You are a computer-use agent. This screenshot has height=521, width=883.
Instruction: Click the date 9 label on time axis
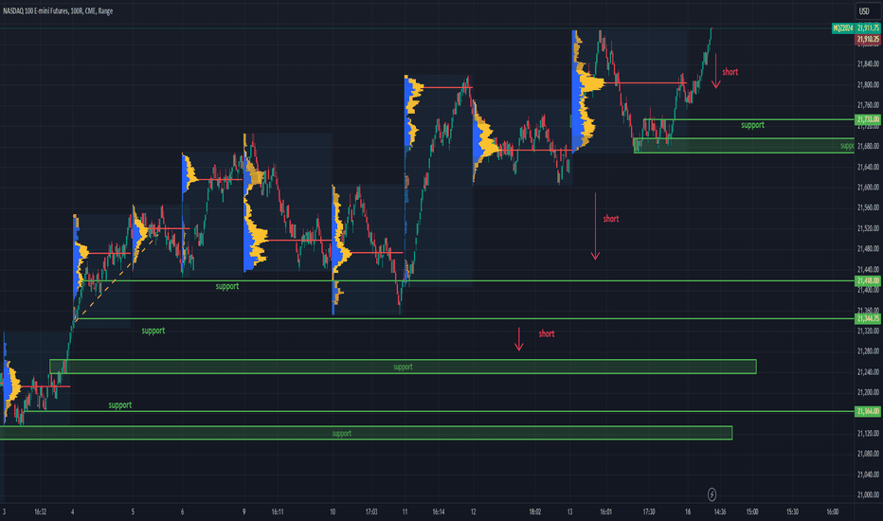pos(243,512)
